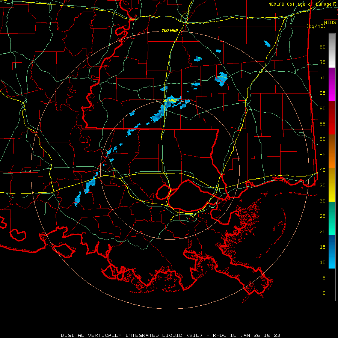
Task: Click the '10' value on the color scale
Action: coord(323,263)
